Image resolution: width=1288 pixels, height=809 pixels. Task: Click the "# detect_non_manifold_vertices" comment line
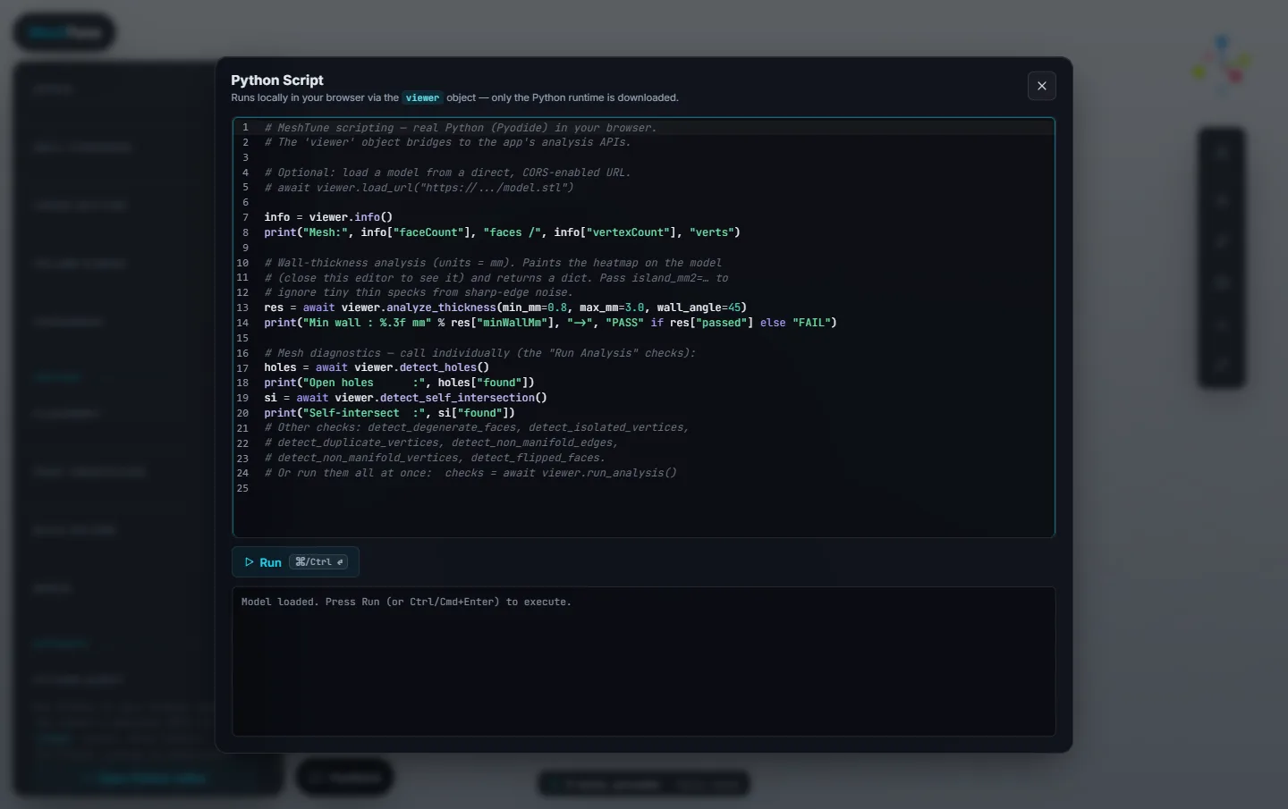coord(435,458)
